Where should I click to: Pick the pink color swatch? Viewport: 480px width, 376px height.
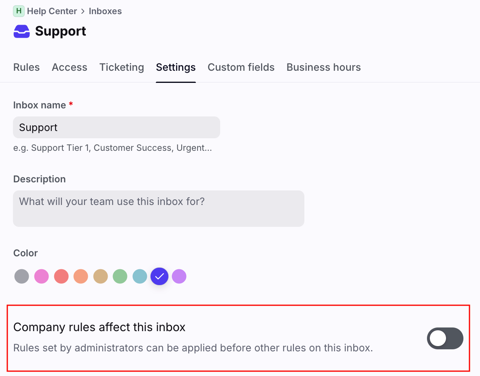41,277
